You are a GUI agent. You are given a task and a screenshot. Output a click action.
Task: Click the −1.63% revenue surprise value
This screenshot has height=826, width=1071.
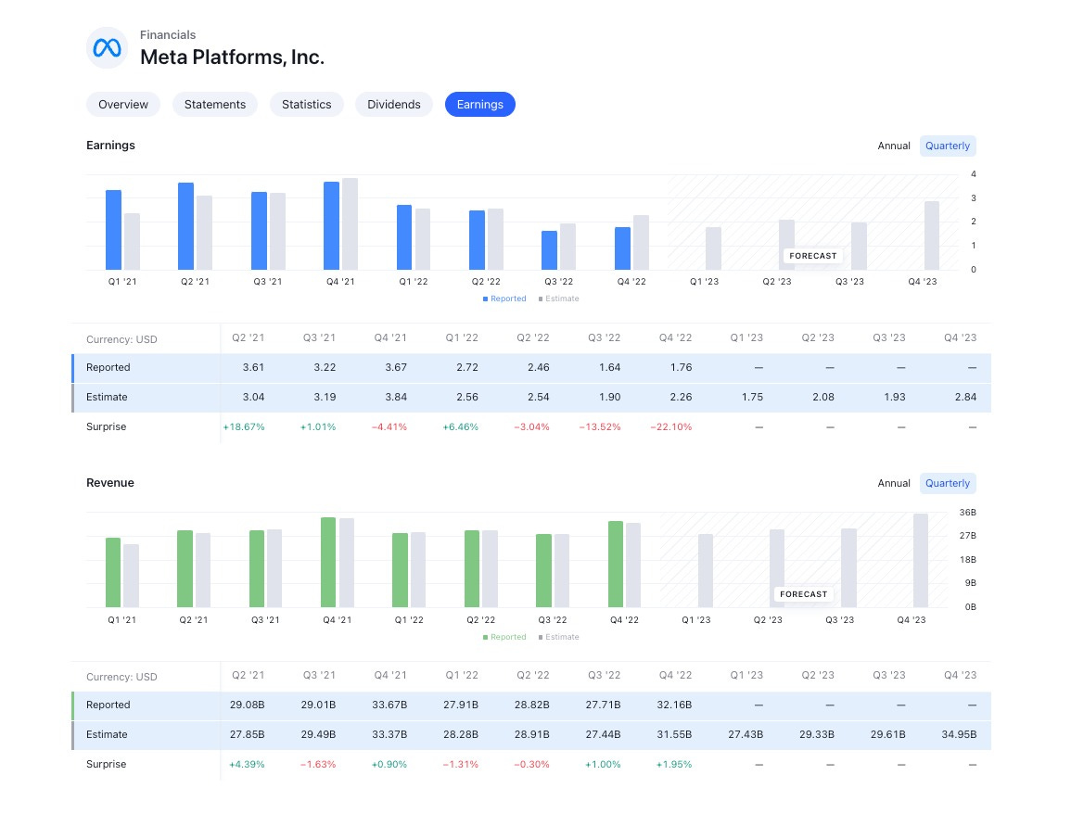click(318, 765)
